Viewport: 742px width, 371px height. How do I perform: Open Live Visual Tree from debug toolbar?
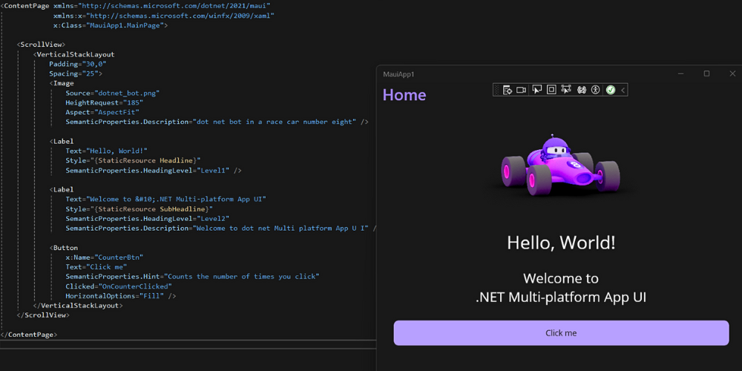point(508,90)
